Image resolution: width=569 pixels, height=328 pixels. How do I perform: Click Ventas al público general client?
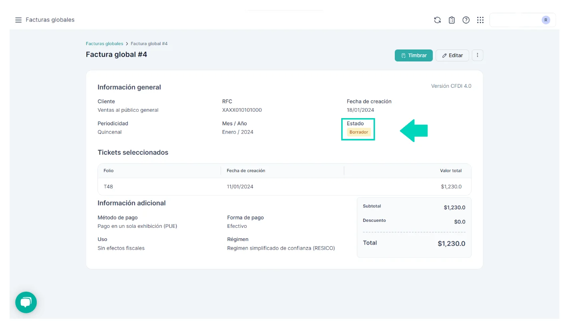pyautogui.click(x=128, y=110)
